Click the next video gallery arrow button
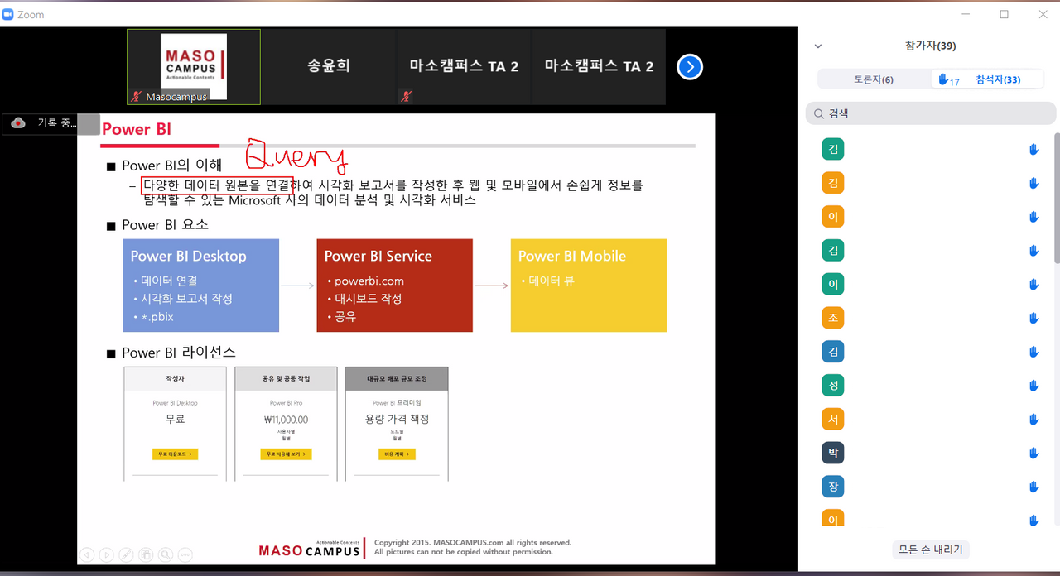The width and height of the screenshot is (1060, 576). [x=690, y=67]
